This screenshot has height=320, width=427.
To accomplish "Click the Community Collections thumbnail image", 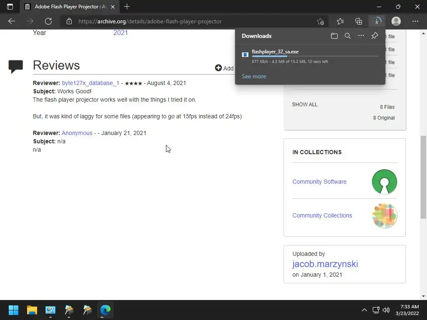I will pyautogui.click(x=384, y=216).
